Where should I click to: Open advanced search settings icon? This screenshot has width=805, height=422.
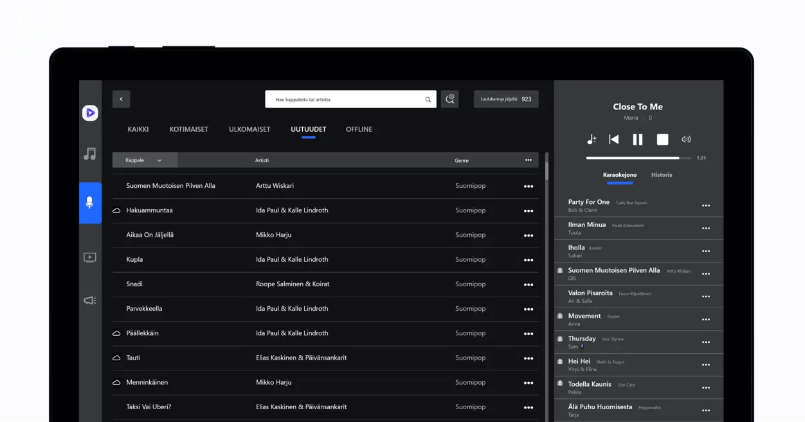449,99
